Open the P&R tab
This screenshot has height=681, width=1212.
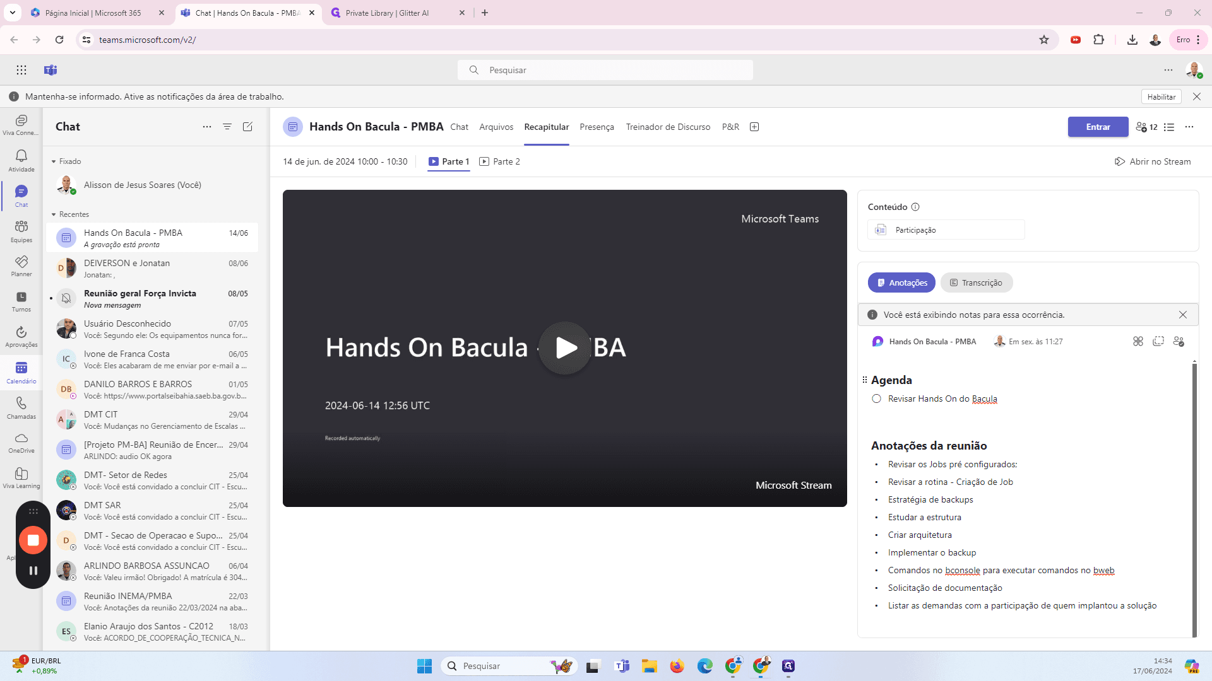[x=730, y=127]
